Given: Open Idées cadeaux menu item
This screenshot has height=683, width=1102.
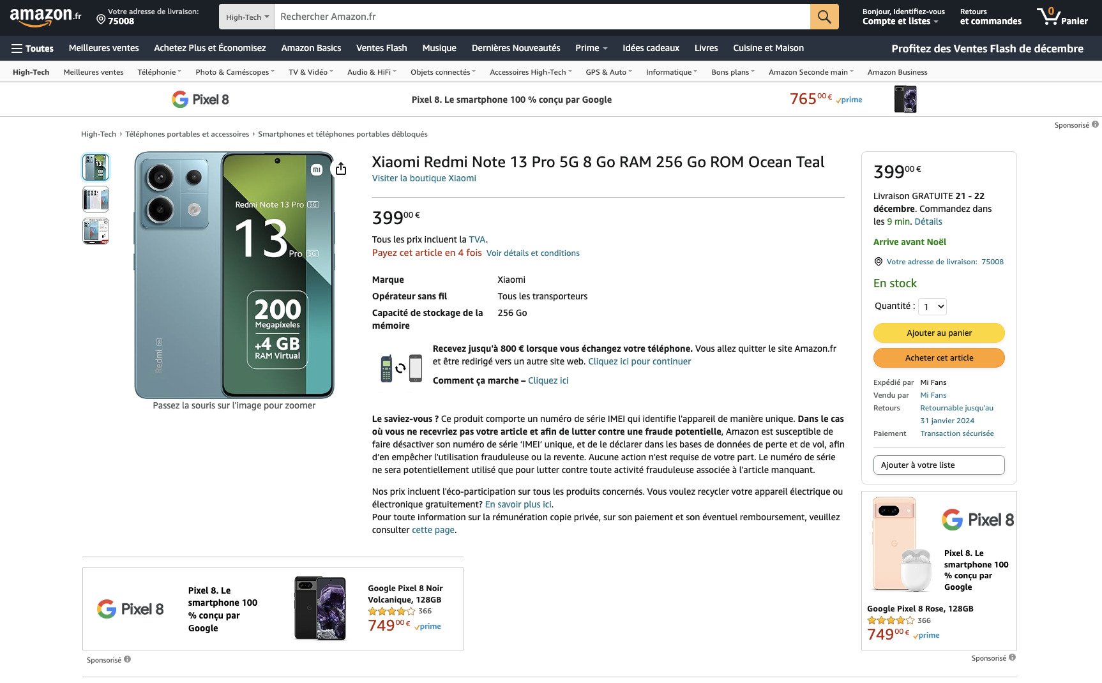Looking at the screenshot, I should pos(651,49).
